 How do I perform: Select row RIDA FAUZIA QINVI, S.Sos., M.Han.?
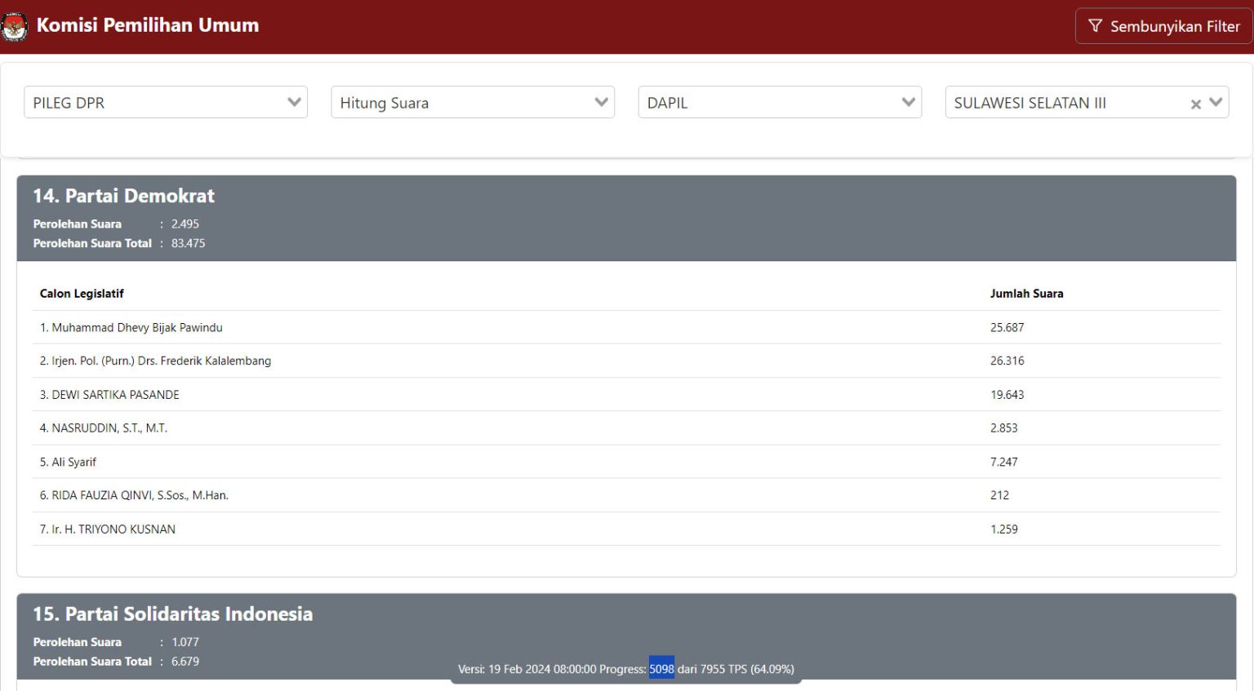tap(626, 495)
